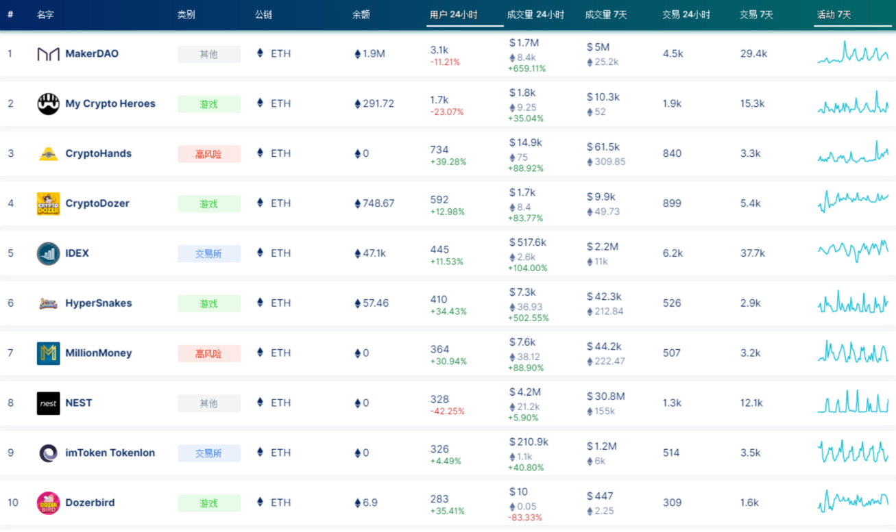Click the CryptoDozer logo icon

[48, 204]
